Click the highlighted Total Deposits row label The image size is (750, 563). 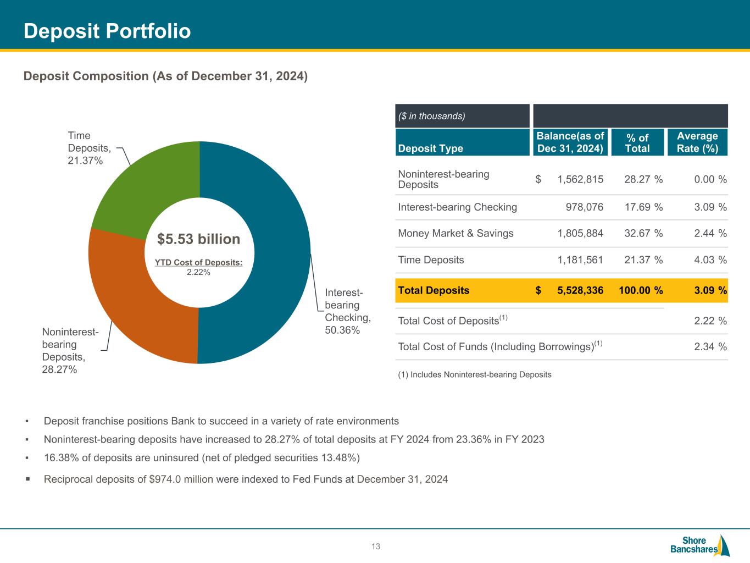(434, 290)
